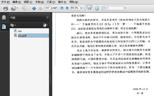Click the collaboration people icon
Image resolution: width=154 pixels, height=96 pixels.
(x=13, y=8)
